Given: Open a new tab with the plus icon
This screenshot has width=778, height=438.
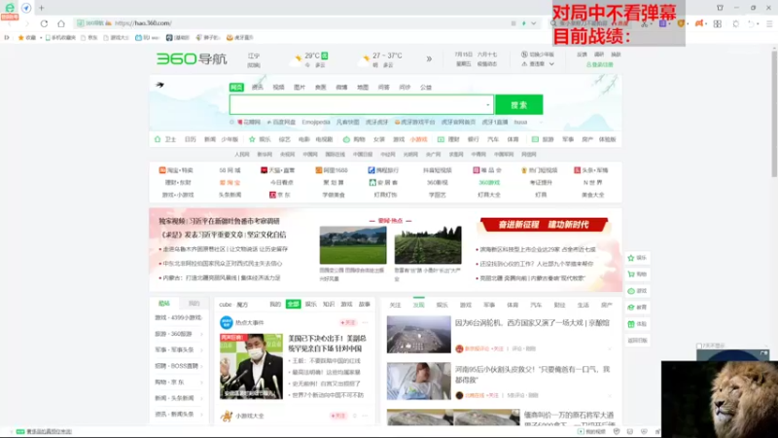Looking at the screenshot, I should pos(42,8).
